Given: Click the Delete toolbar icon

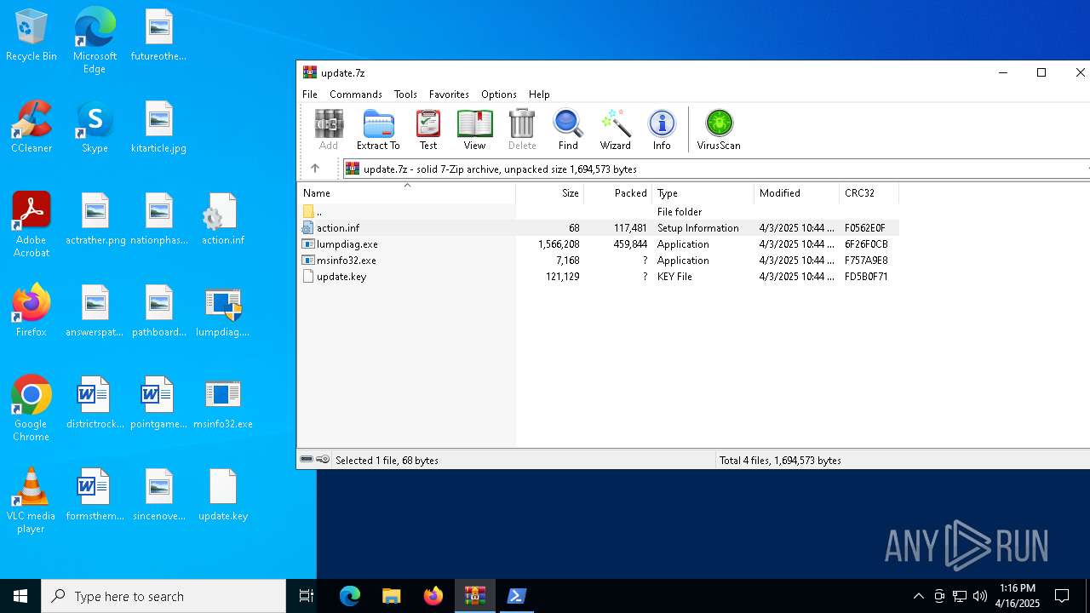Looking at the screenshot, I should (522, 129).
